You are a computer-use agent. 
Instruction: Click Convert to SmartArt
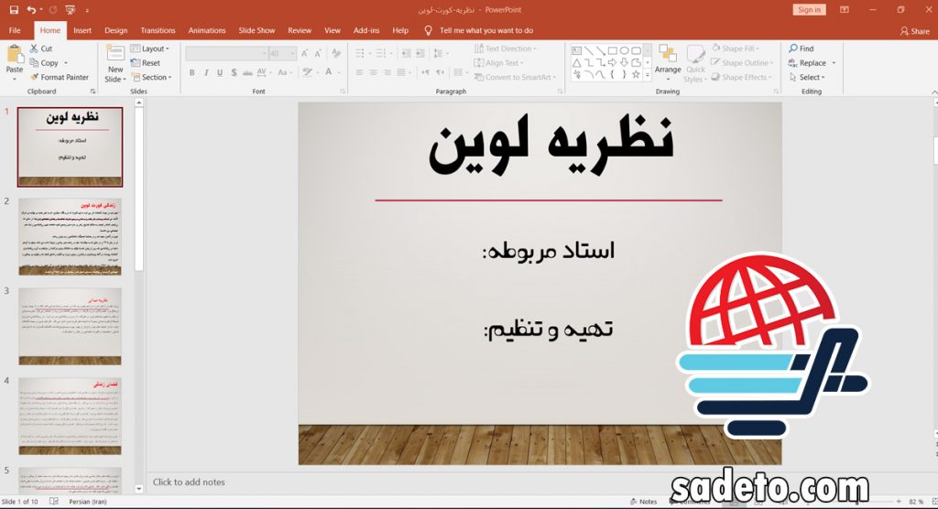pyautogui.click(x=515, y=77)
